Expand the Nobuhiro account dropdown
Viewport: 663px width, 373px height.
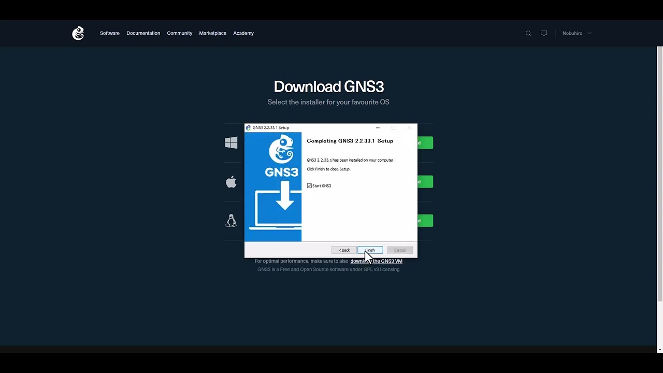click(576, 33)
